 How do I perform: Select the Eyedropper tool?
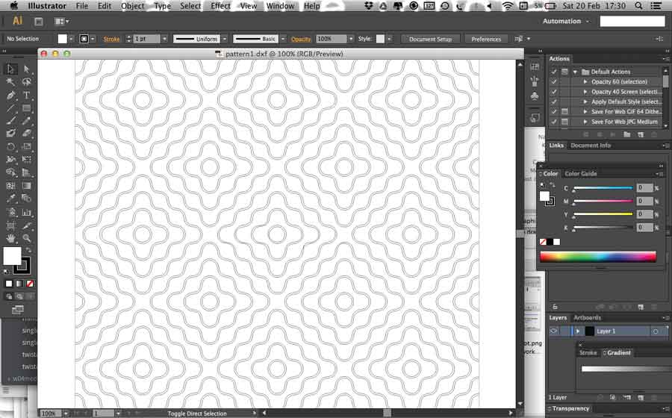(x=10, y=199)
